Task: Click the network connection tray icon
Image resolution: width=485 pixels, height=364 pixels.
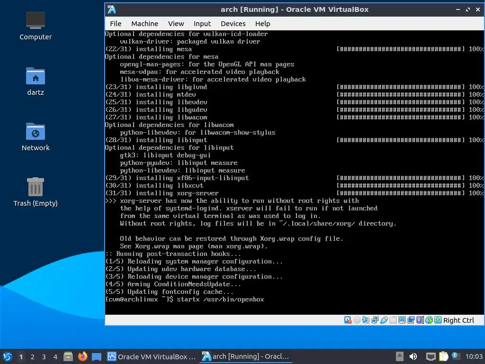Action: click(x=431, y=356)
